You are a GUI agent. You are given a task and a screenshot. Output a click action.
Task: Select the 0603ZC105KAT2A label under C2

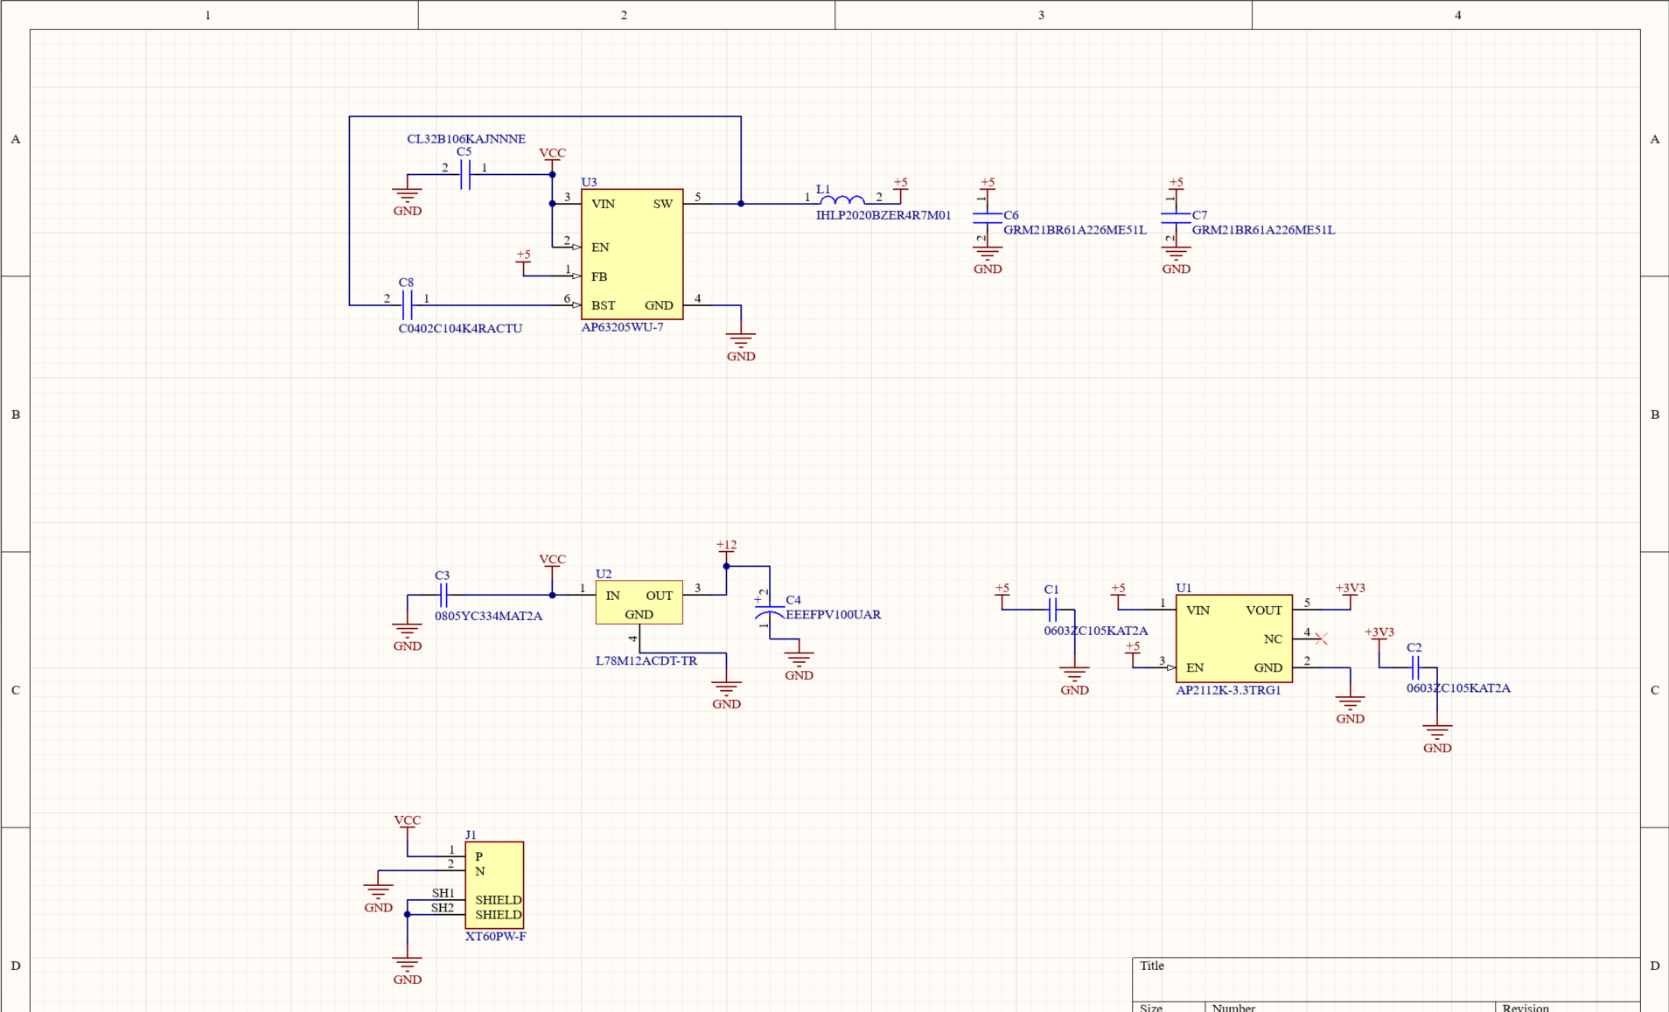point(1458,688)
